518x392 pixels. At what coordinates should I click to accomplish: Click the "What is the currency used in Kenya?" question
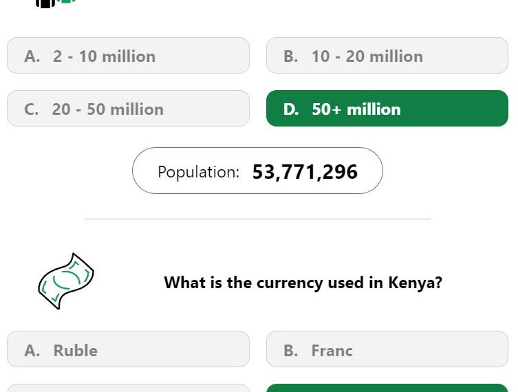pyautogui.click(x=303, y=283)
